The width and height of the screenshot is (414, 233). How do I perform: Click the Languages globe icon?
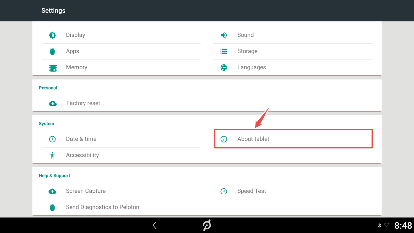[x=224, y=68]
